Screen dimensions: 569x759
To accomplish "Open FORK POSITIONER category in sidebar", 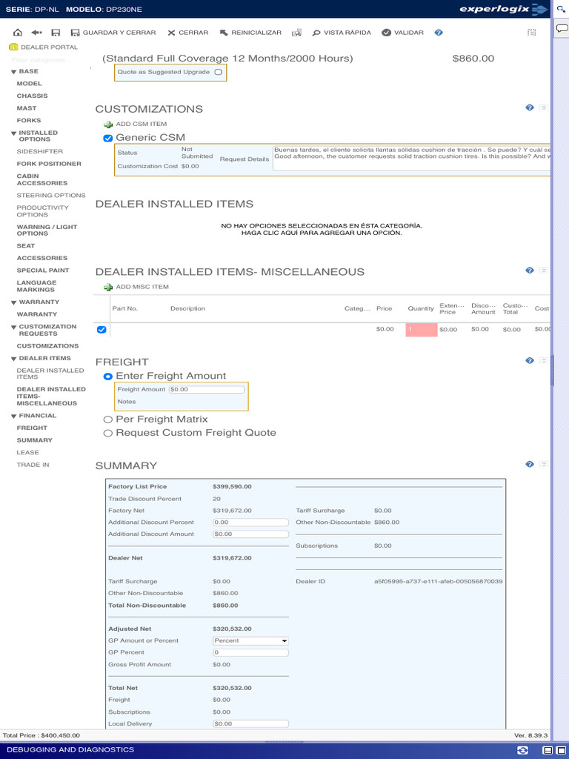I will [49, 164].
